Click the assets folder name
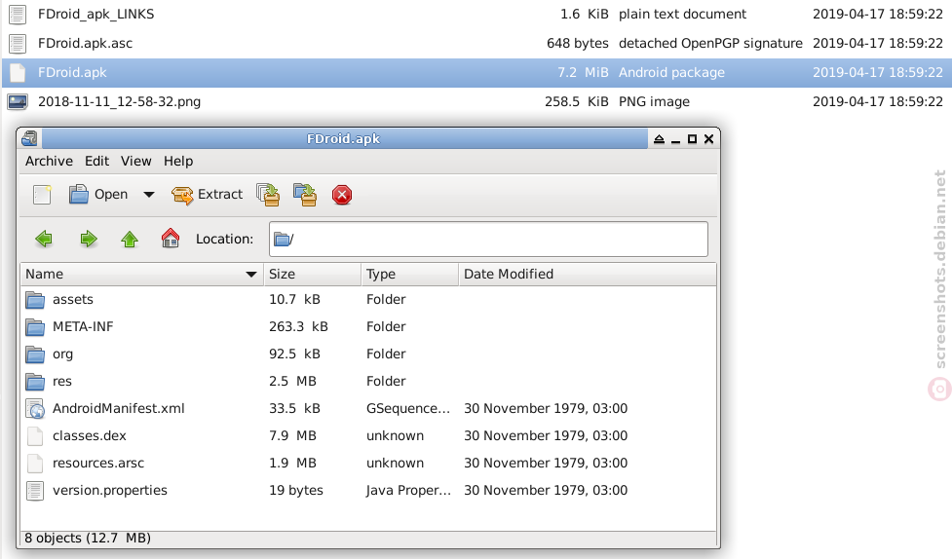Image resolution: width=952 pixels, height=559 pixels. 73,300
